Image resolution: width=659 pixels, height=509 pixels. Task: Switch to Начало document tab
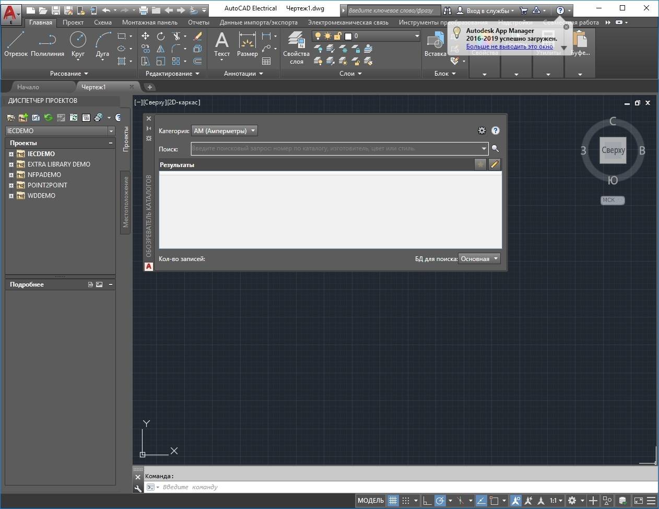pyautogui.click(x=28, y=87)
